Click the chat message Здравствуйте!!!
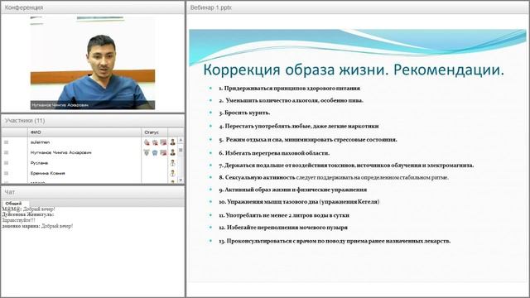Viewport: 530px width, 298px height. click(x=18, y=219)
